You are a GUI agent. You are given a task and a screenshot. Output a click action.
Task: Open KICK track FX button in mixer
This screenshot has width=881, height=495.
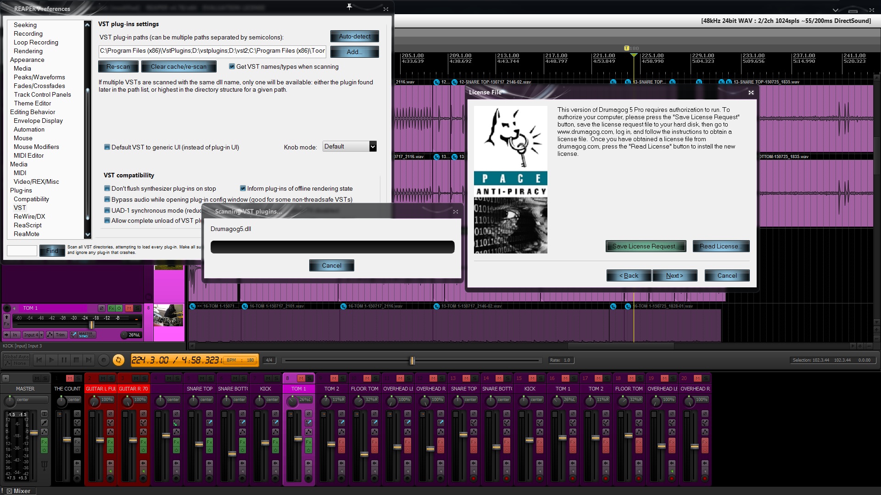pos(275,443)
